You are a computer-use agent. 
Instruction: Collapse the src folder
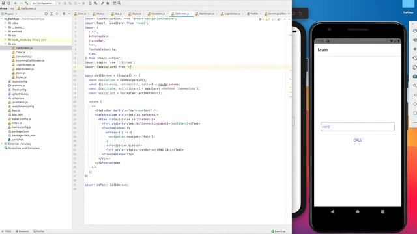(x=5, y=44)
